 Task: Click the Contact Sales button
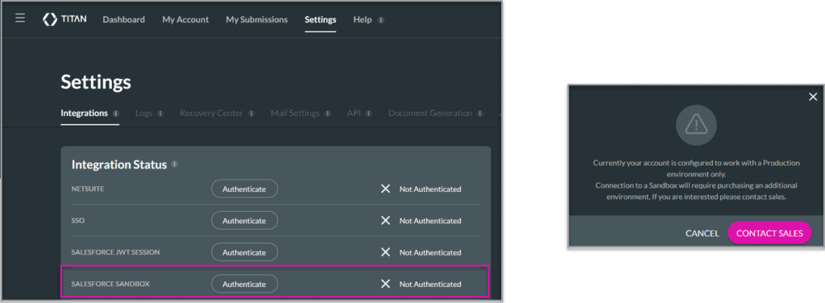(769, 233)
